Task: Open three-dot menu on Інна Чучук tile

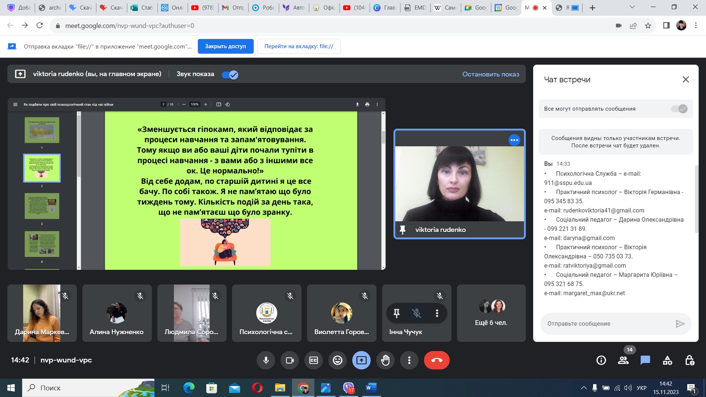Action: [x=437, y=313]
